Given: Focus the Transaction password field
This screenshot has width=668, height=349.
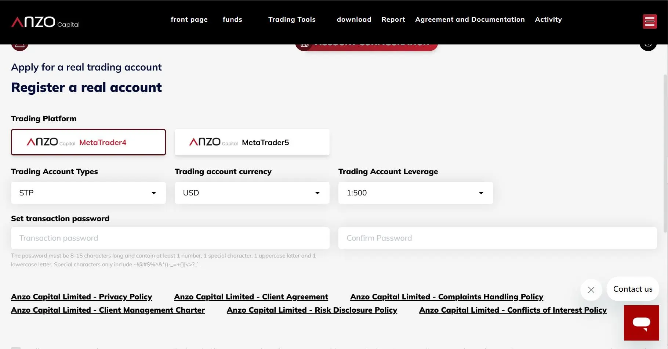Looking at the screenshot, I should [170, 238].
